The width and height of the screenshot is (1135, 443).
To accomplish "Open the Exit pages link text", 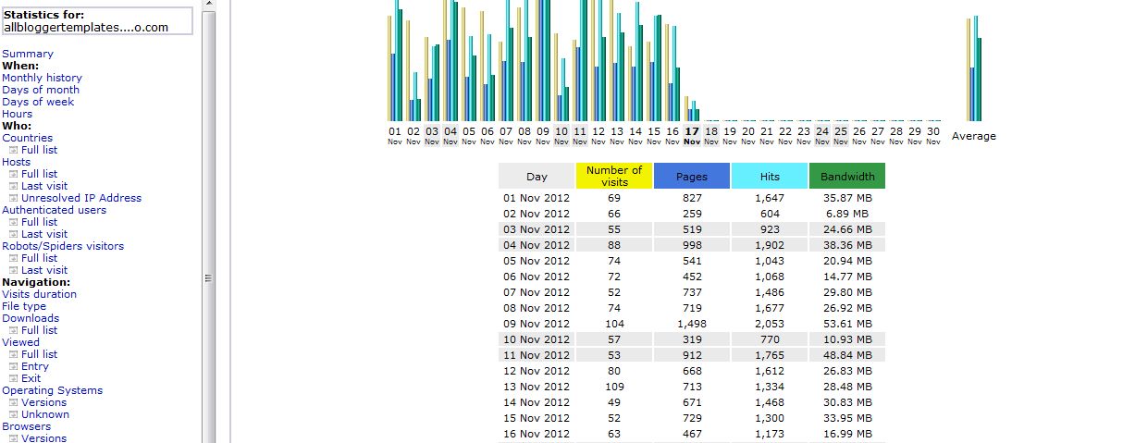I will 31,378.
